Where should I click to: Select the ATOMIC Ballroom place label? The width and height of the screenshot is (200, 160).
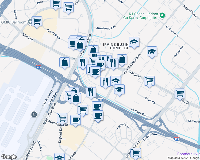(13, 22)
